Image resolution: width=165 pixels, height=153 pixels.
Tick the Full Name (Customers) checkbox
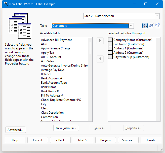(x=110, y=44)
